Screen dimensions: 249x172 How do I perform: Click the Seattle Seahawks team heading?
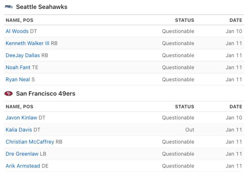coord(42,7)
